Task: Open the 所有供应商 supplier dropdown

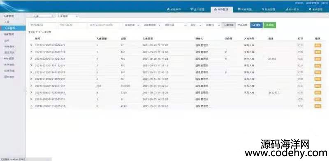Action: (151, 25)
